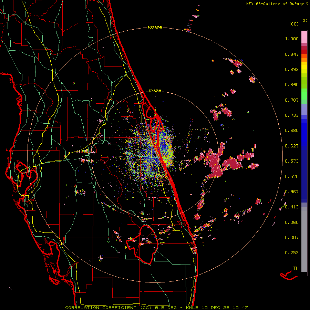
Task: Click the 0.680 scale value
Action: pyautogui.click(x=292, y=131)
